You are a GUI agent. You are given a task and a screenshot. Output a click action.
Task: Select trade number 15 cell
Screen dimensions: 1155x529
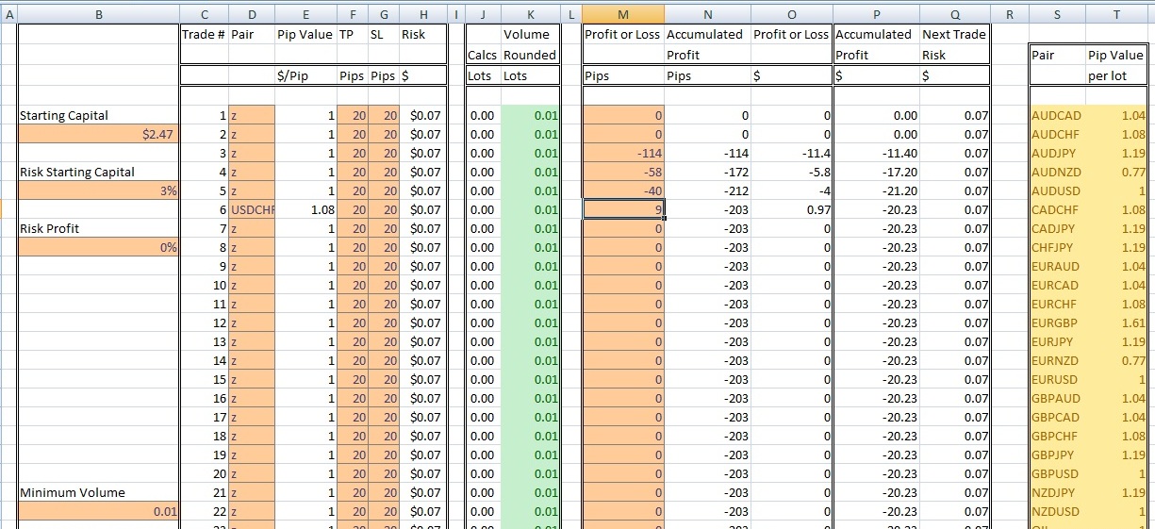pyautogui.click(x=204, y=379)
